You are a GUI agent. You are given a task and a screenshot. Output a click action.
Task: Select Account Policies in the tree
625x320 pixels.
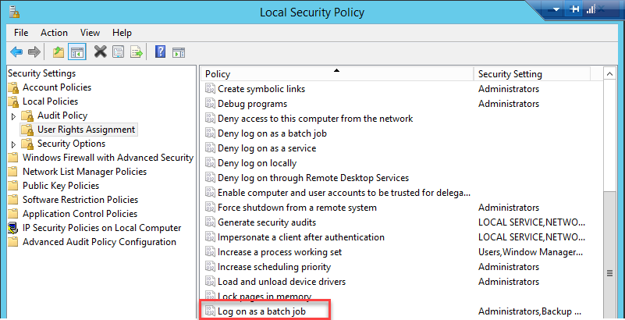[x=56, y=87]
